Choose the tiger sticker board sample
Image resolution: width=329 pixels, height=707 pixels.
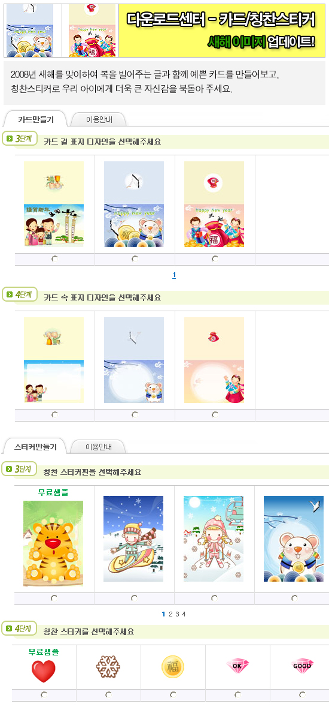(x=53, y=543)
